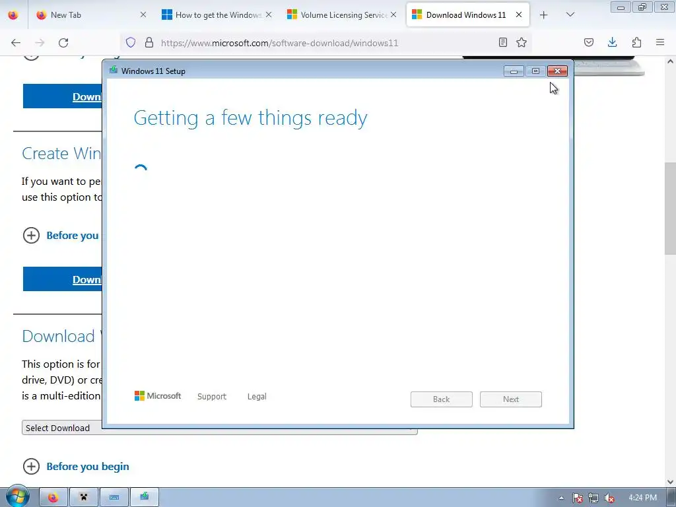Close the Windows 11 Setup window
Viewport: 676px width, 507px height.
click(557, 71)
